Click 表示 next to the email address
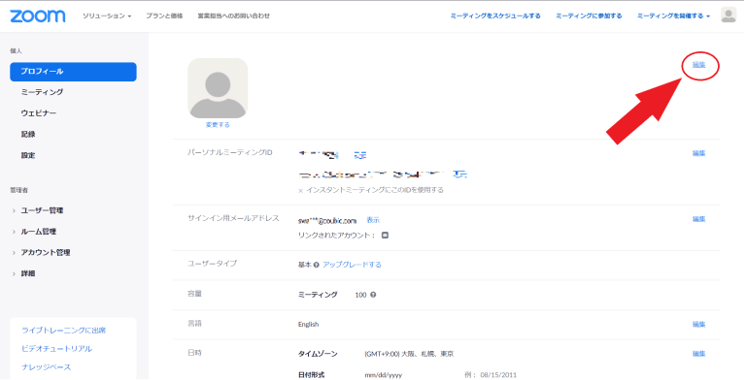The width and height of the screenshot is (746, 380). tap(373, 220)
